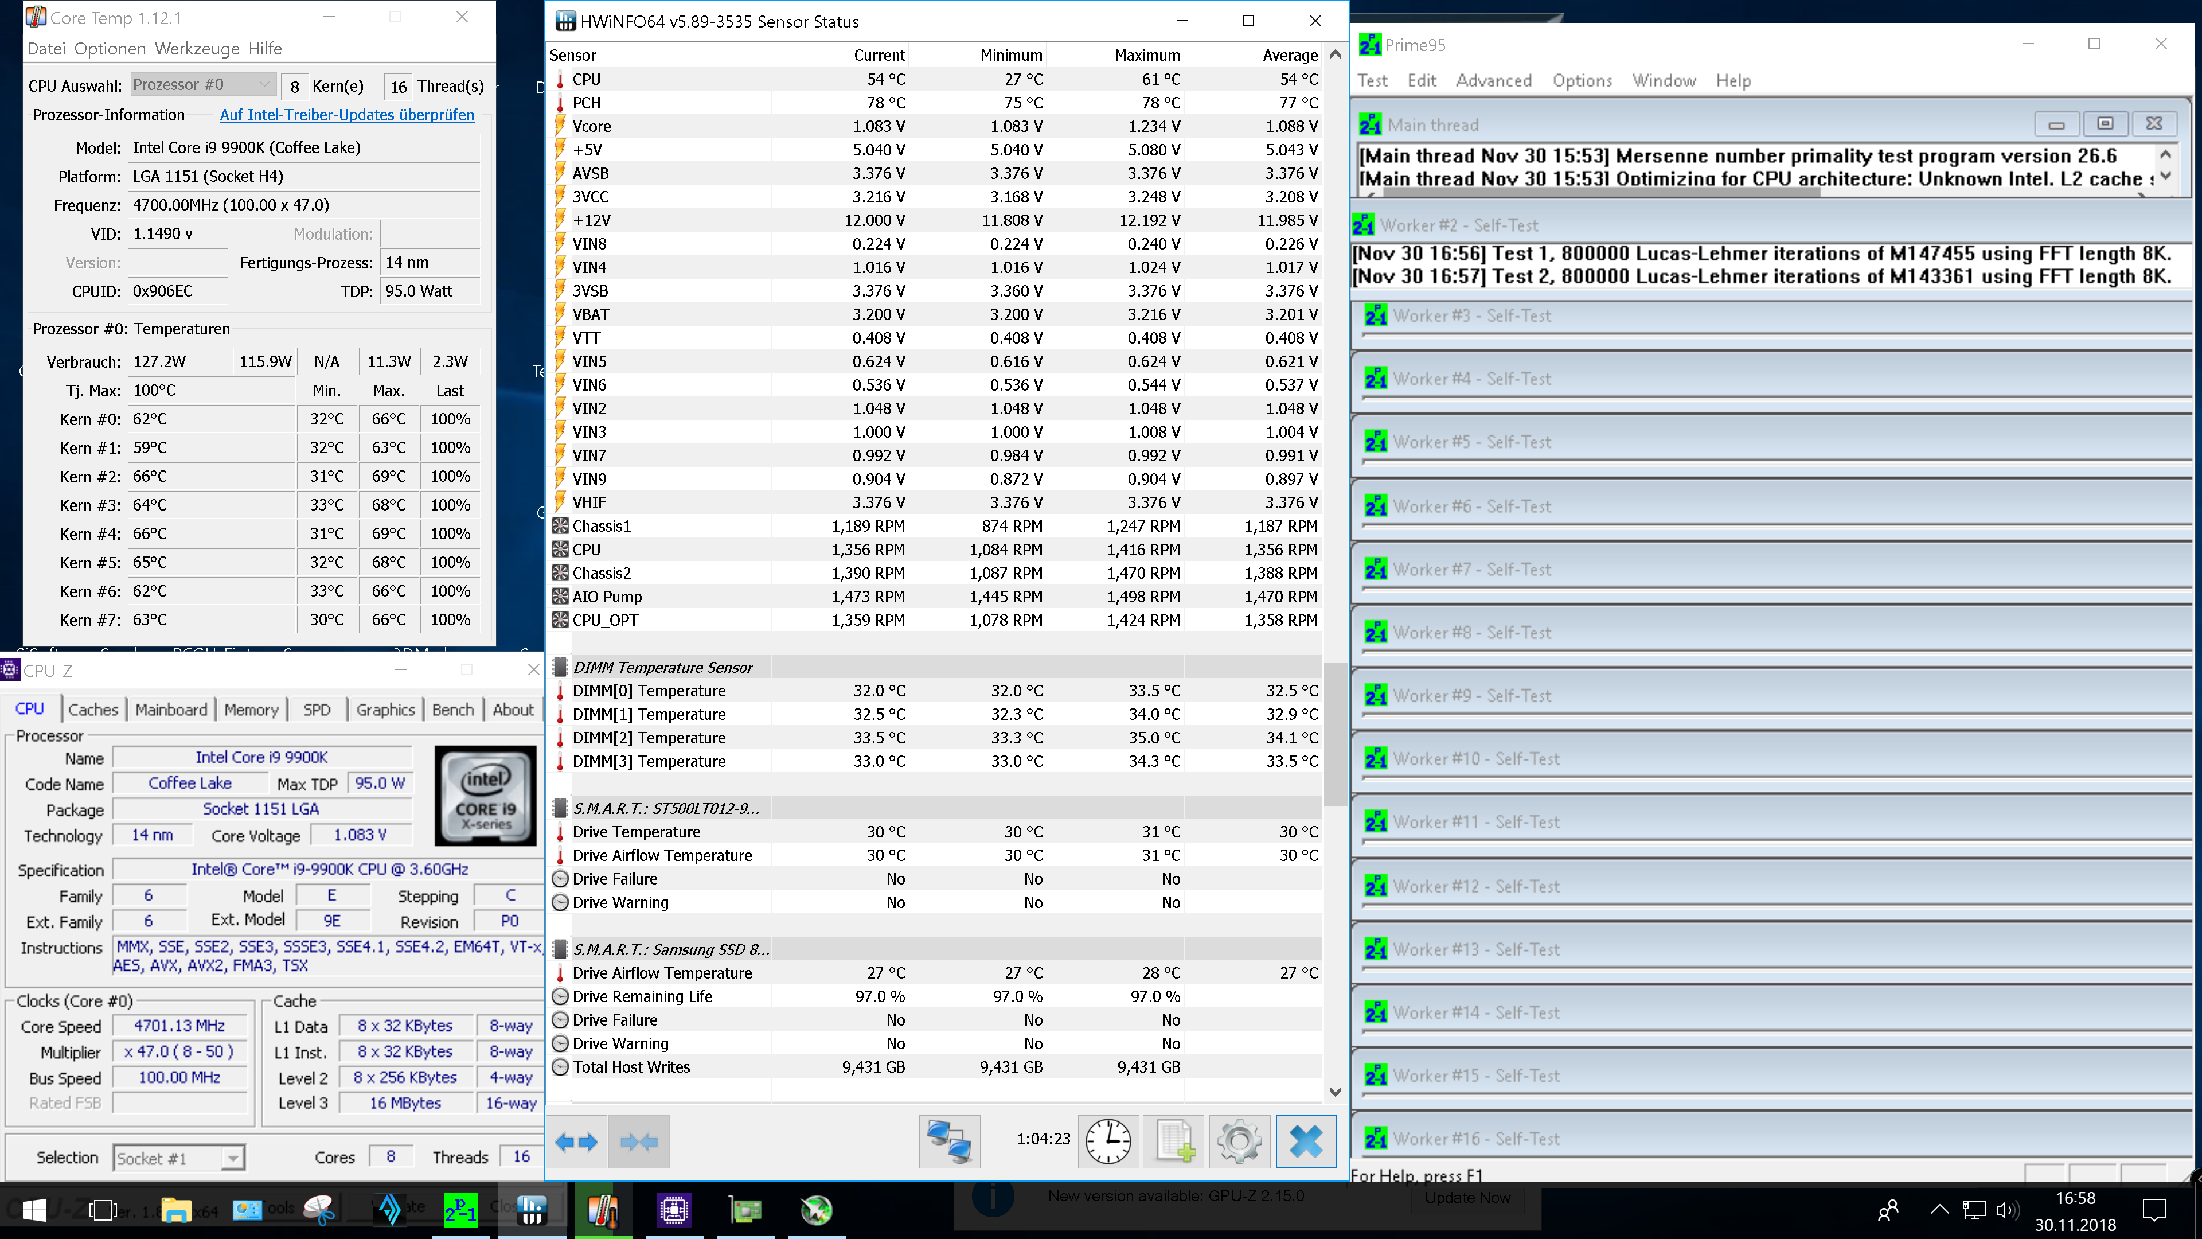
Task: Click the HWiNFO taskbar icon
Action: pos(532,1210)
